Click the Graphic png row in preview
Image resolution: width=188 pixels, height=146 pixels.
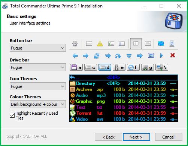[124, 101]
